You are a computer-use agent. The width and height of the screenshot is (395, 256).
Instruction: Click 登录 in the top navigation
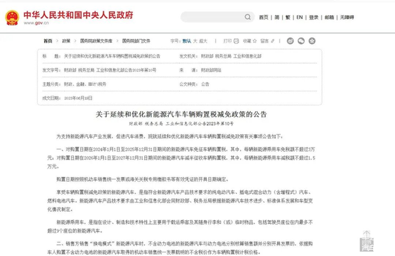tap(313, 17)
